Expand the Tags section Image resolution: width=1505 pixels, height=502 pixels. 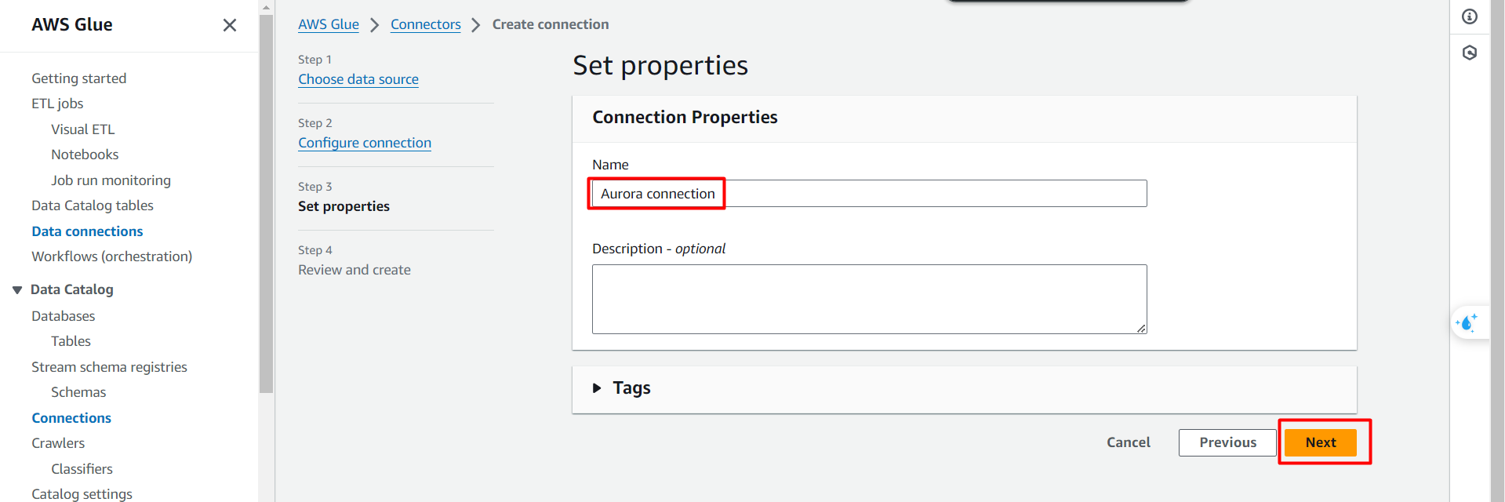(x=597, y=388)
